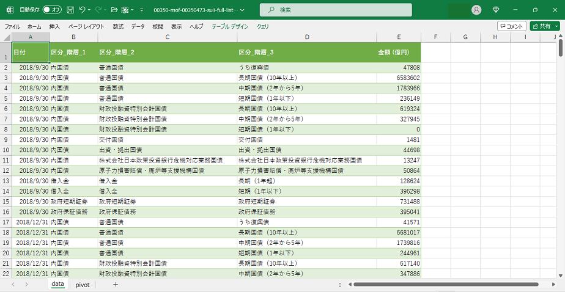Click the Excel app icon at top left
The width and height of the screenshot is (565, 292).
(x=10, y=10)
